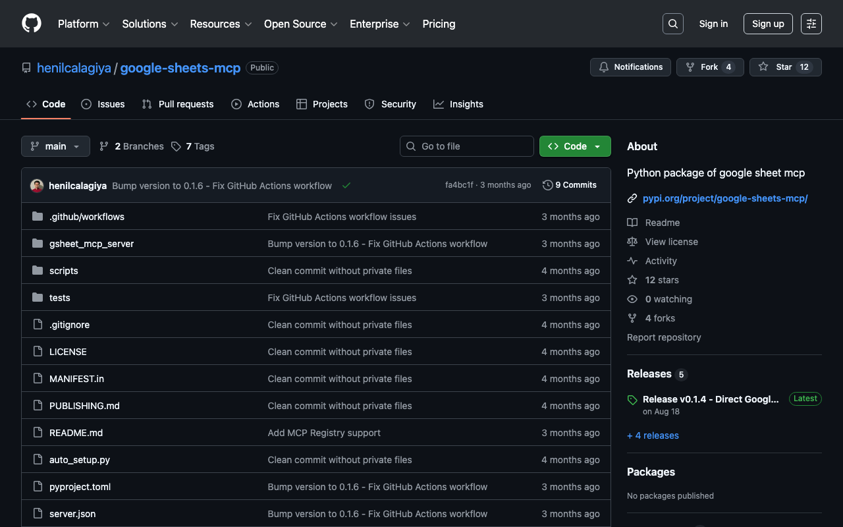The height and width of the screenshot is (527, 843).
Task: Expand the green Code dropdown
Action: click(574, 146)
